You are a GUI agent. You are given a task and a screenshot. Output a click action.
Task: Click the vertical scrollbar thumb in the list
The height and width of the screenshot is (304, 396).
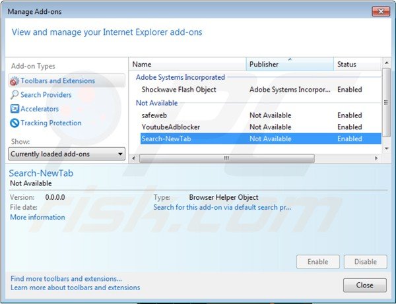point(386,102)
